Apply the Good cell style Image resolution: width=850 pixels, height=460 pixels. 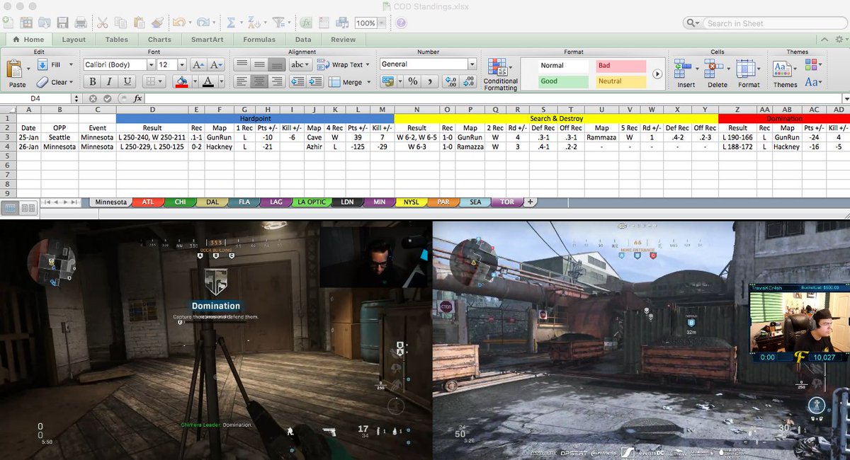563,81
